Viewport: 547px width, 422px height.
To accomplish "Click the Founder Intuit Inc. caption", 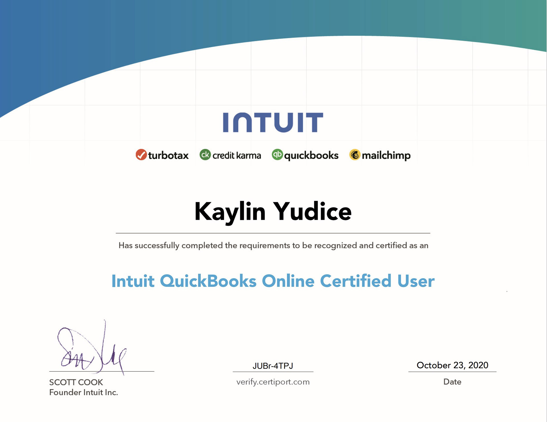I will coord(83,392).
